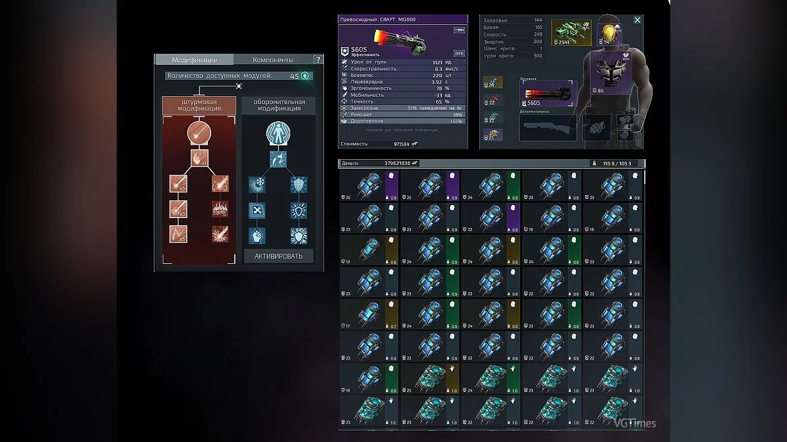Select the purple side slot rated 25
The width and height of the screenshot is (787, 442).
(x=493, y=134)
